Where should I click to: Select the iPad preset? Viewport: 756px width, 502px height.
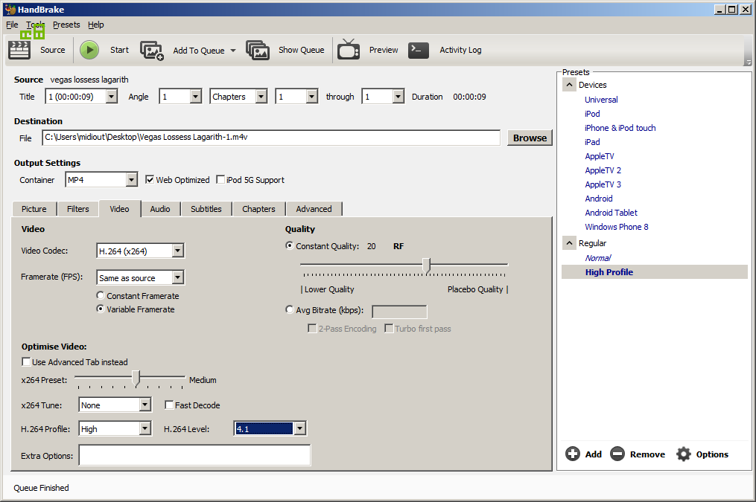(x=592, y=142)
